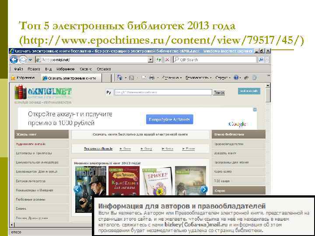Click the vertical scrollbar up arrow
315x236 pixels.
pos(268,86)
